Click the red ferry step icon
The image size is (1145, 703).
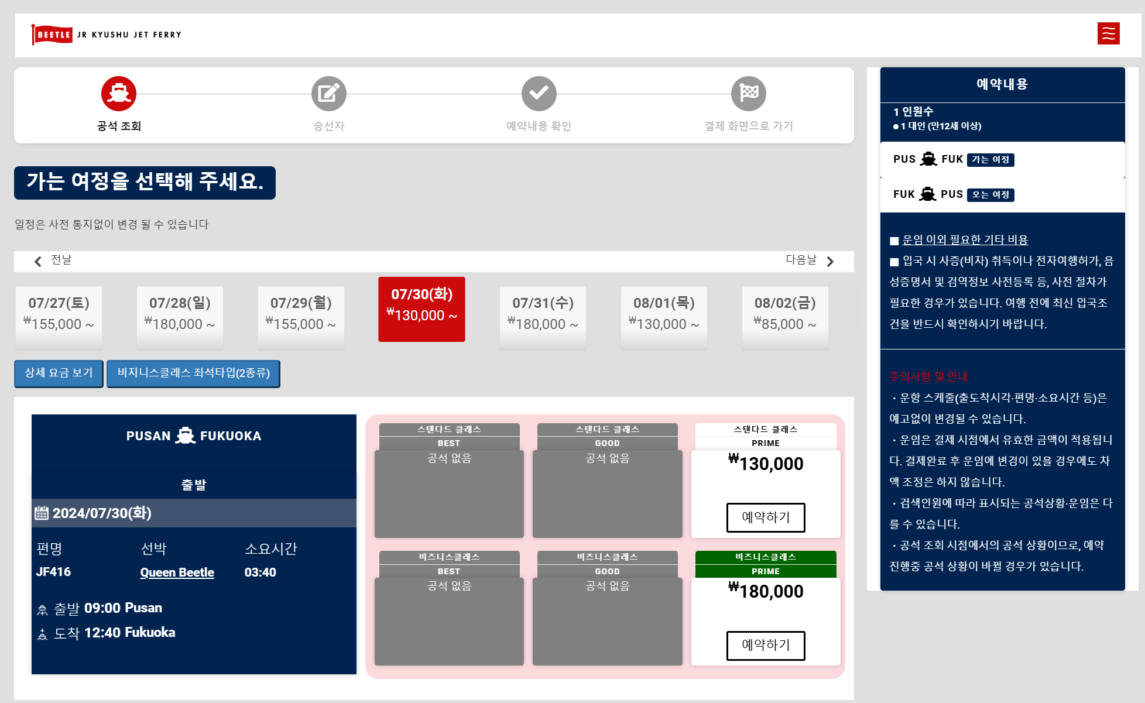(119, 94)
